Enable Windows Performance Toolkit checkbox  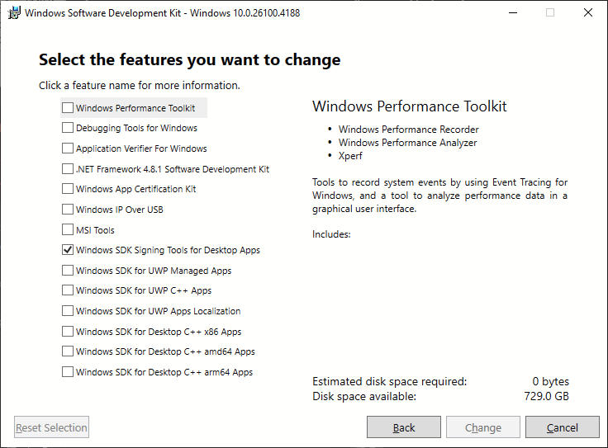(x=68, y=107)
